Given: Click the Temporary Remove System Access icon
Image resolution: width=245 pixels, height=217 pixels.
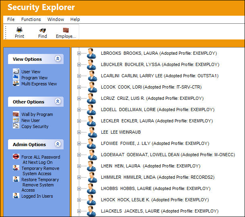Looking at the screenshot, I should pyautogui.click(x=16, y=168).
